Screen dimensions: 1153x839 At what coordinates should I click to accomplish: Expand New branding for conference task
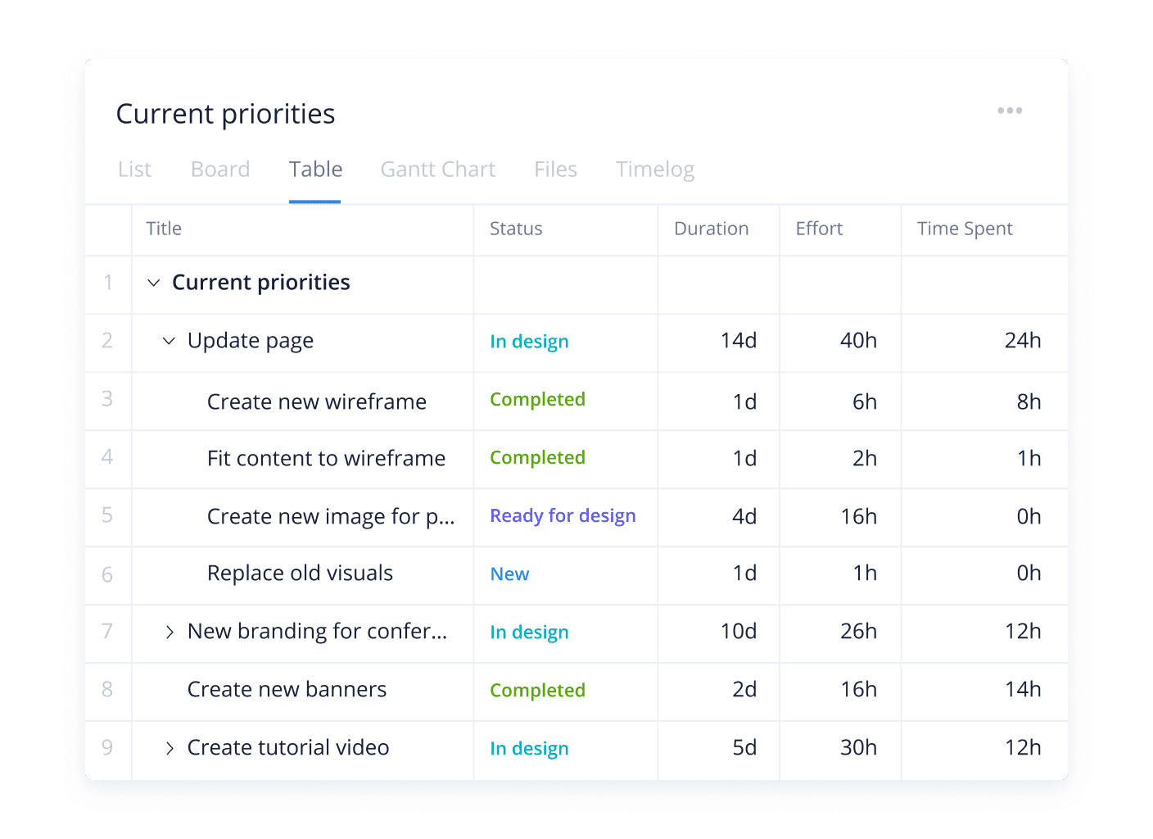click(170, 632)
